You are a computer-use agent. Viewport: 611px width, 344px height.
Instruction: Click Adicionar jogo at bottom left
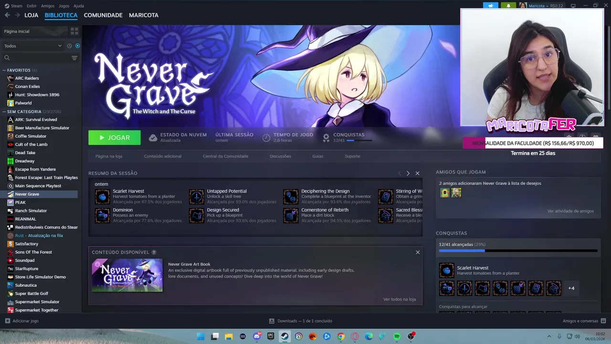click(x=21, y=321)
